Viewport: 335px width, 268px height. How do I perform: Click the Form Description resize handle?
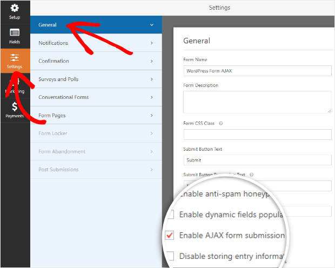329,111
